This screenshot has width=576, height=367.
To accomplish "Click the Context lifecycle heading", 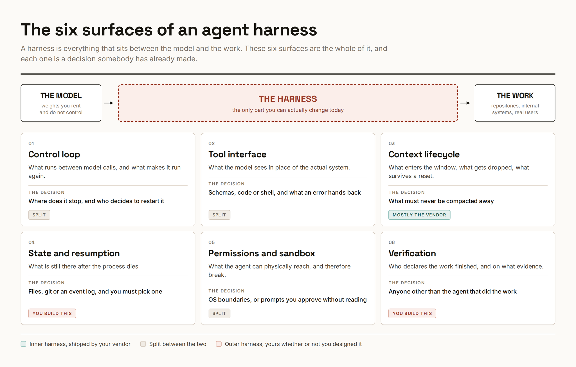I will (424, 154).
